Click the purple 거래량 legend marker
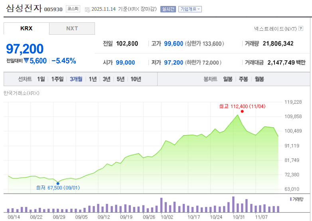This screenshot has height=221, width=312. (291, 199)
